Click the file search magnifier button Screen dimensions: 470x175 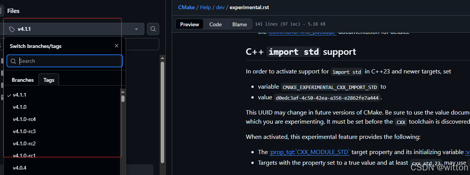pos(153,29)
